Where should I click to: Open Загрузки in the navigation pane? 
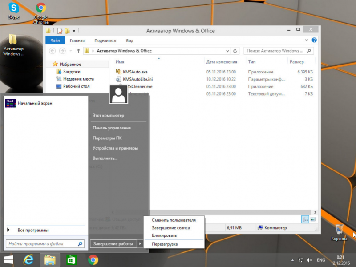coord(72,72)
